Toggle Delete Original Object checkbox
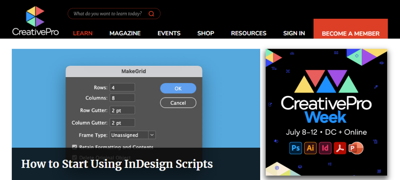400x180 pixels. [x=75, y=157]
